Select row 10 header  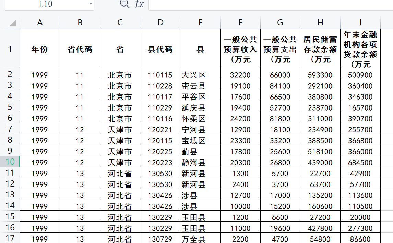tap(10, 162)
